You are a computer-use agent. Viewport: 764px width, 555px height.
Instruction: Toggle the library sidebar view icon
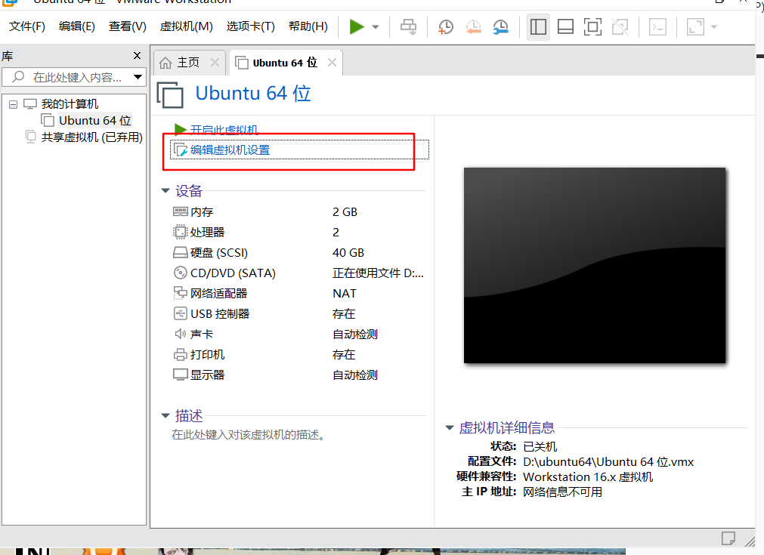pyautogui.click(x=538, y=26)
